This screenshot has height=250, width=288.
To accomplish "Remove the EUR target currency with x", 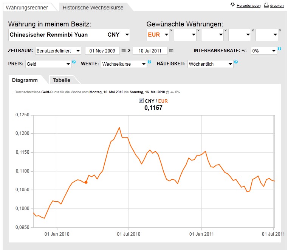I will (x=171, y=30).
